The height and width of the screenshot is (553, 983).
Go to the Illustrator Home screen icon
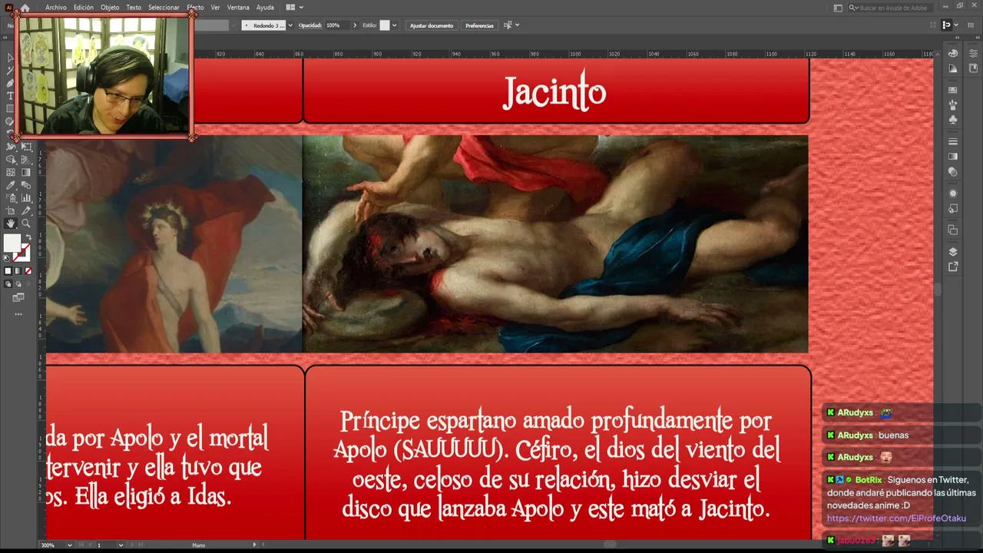point(25,8)
